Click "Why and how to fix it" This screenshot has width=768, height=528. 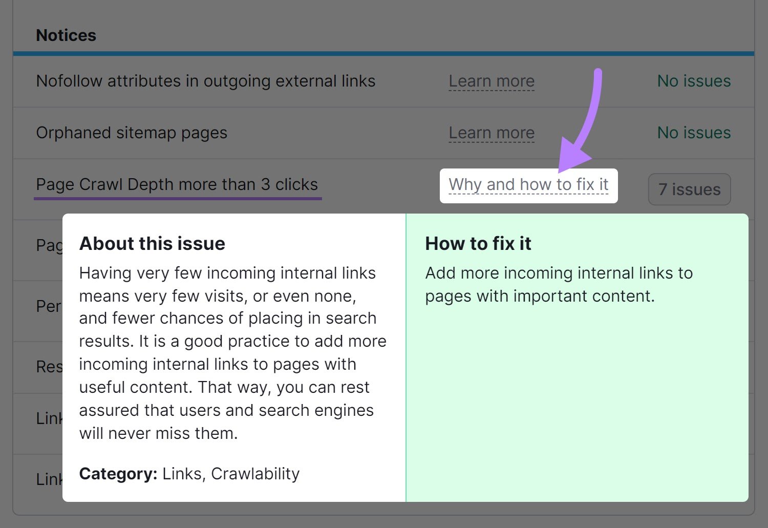[528, 184]
